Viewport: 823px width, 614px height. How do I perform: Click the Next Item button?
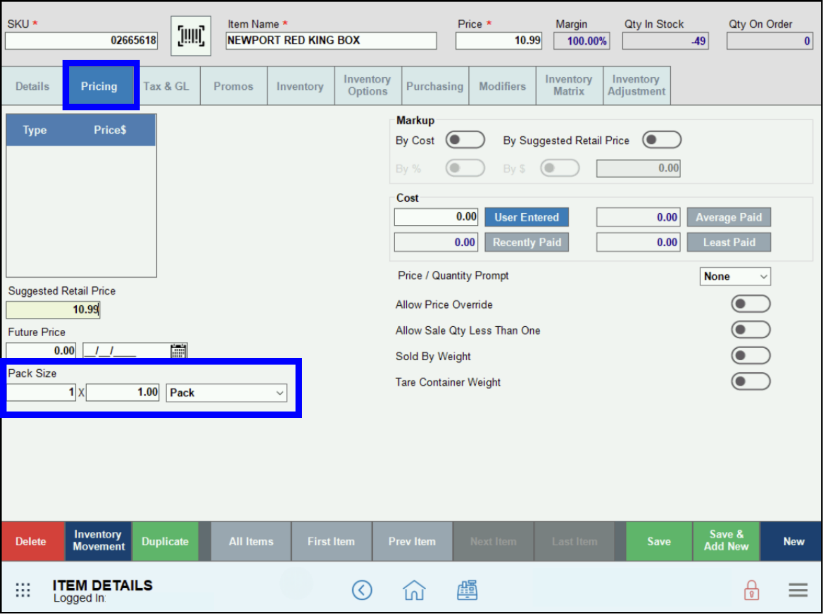click(493, 541)
